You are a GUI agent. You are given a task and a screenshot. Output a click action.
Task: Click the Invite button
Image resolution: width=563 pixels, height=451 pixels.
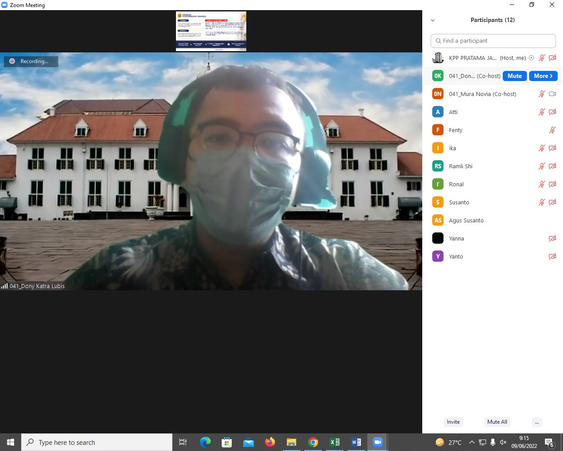click(x=453, y=422)
